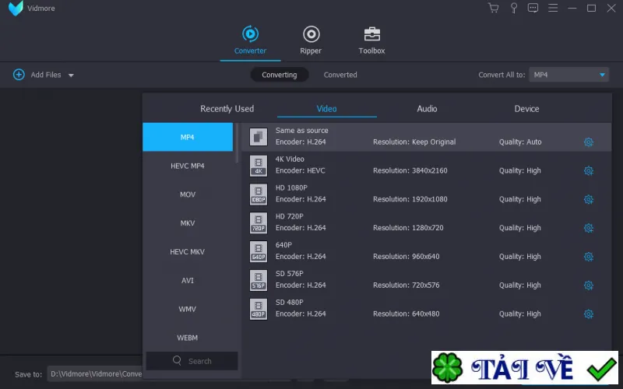Screen dimensions: 623x389
Task: Open the shopping cart icon
Action: pyautogui.click(x=493, y=8)
